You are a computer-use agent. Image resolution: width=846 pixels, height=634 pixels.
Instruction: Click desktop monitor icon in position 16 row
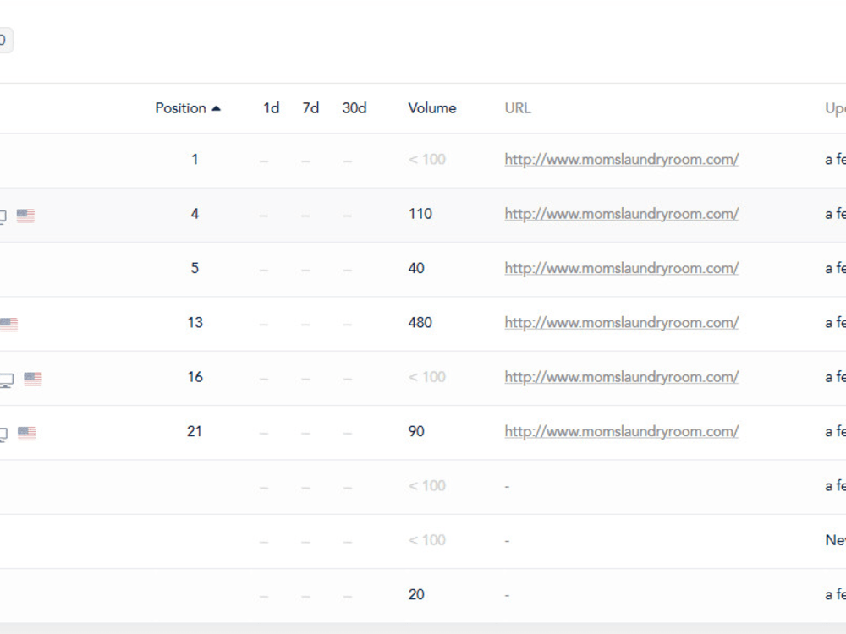pos(6,380)
